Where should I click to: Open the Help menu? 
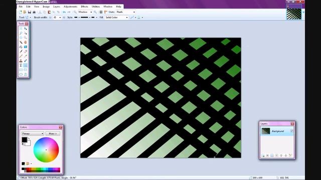(x=118, y=6)
